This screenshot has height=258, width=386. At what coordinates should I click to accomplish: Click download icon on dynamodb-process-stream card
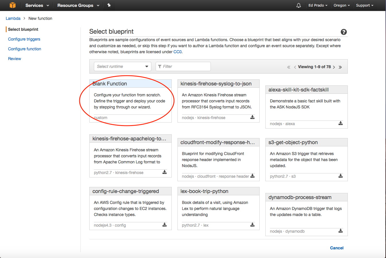coord(340,231)
